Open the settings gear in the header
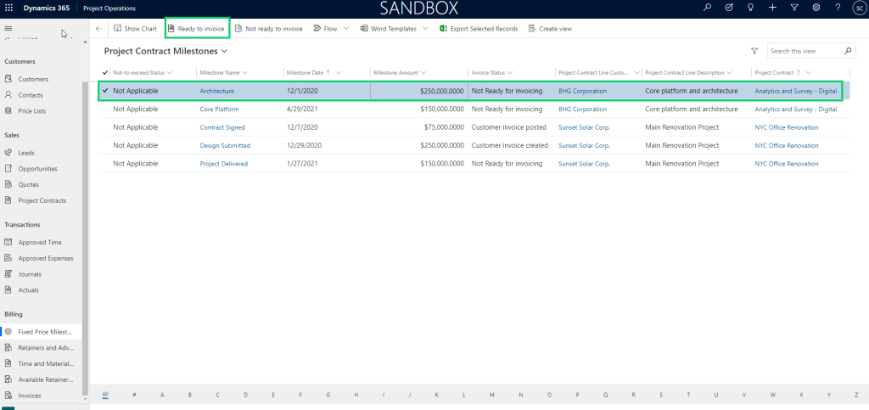The width and height of the screenshot is (869, 410). pyautogui.click(x=816, y=8)
